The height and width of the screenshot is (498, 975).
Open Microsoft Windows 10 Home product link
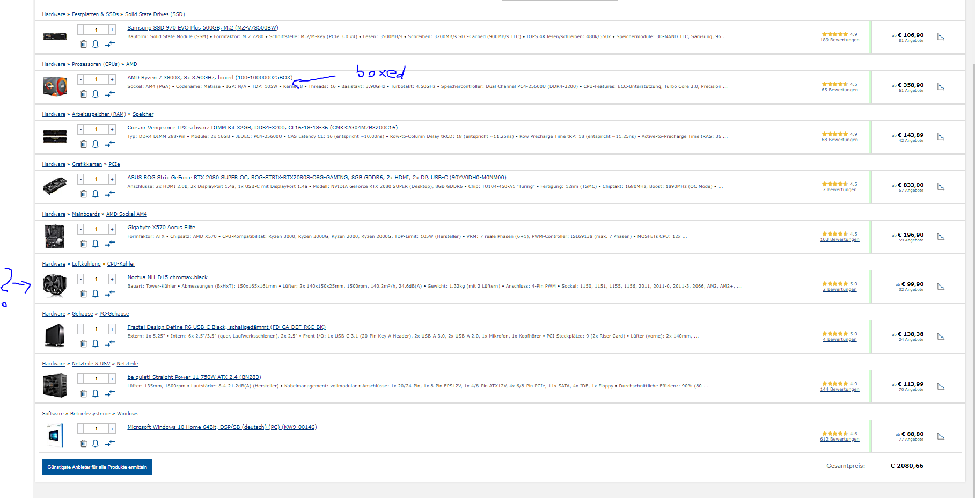pos(222,427)
